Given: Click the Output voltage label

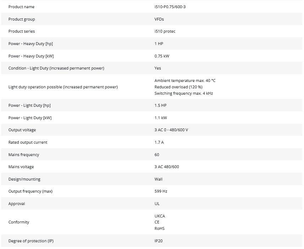Looking at the screenshot, I should [22, 130].
